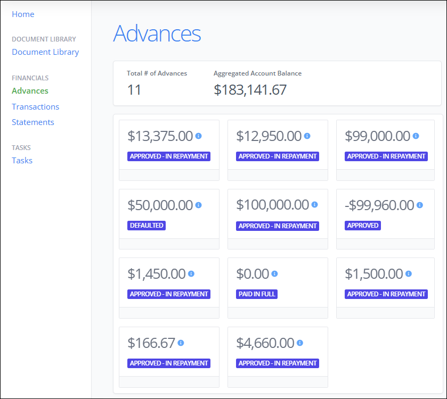
Task: Open info icon beside $4,660.00
Action: [299, 343]
